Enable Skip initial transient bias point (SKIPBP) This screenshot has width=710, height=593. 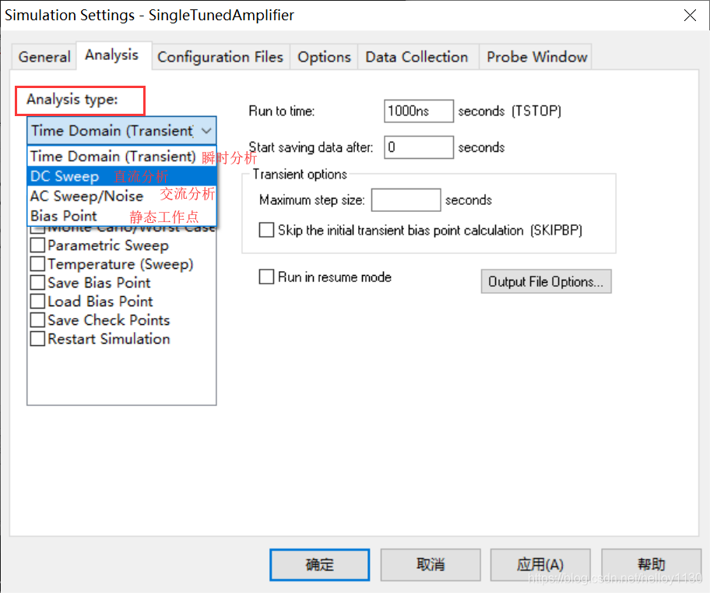(x=266, y=230)
